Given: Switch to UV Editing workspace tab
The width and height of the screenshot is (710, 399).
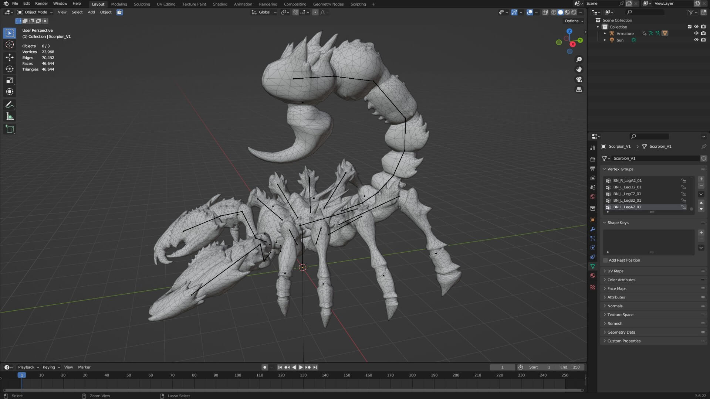Looking at the screenshot, I should (x=166, y=4).
